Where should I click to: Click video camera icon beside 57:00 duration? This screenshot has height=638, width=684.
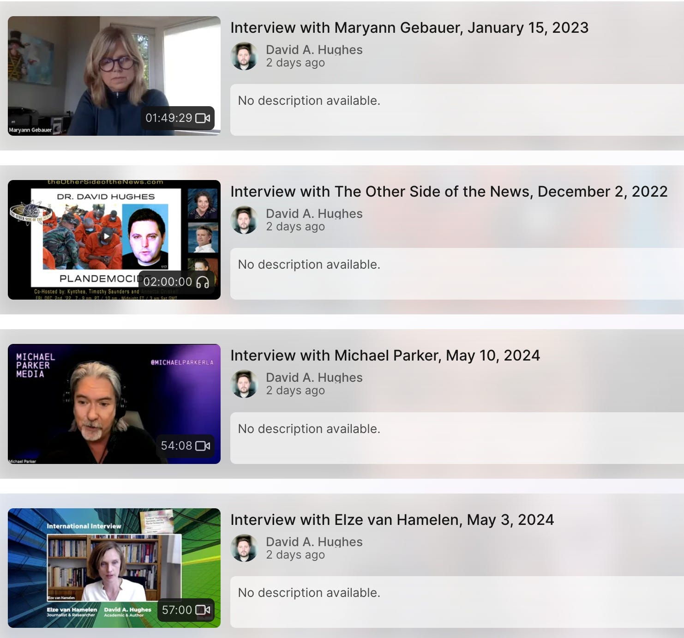coord(203,610)
